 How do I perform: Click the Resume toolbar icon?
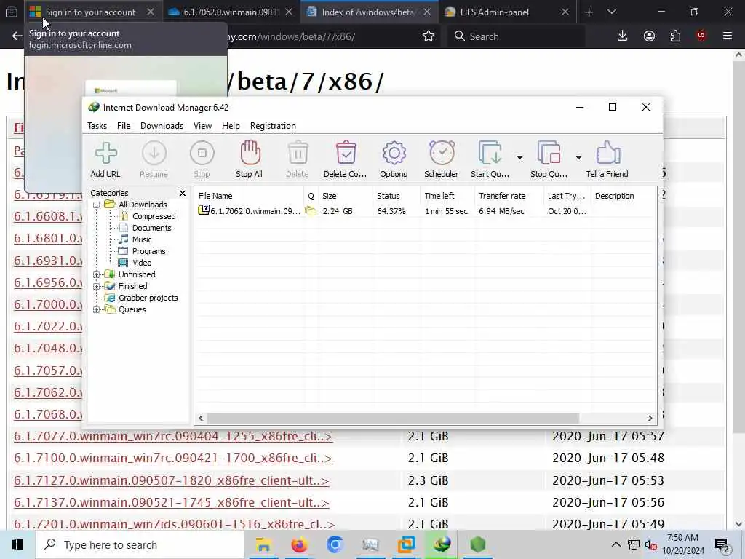(x=154, y=159)
